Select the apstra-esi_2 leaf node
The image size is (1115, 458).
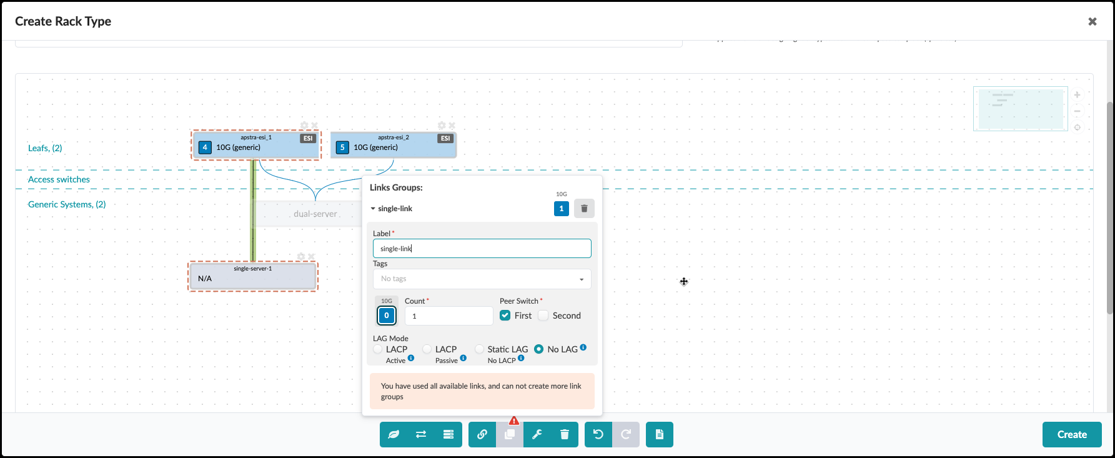pos(393,145)
